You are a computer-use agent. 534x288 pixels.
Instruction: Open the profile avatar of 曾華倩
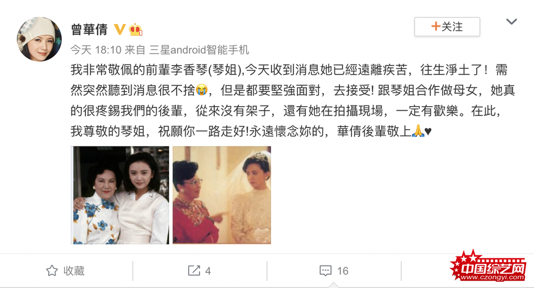click(39, 39)
